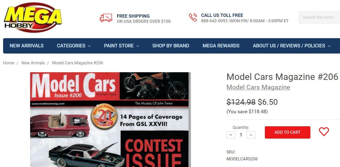
Task: Add item to wishlist with heart icon
Action: tap(324, 132)
